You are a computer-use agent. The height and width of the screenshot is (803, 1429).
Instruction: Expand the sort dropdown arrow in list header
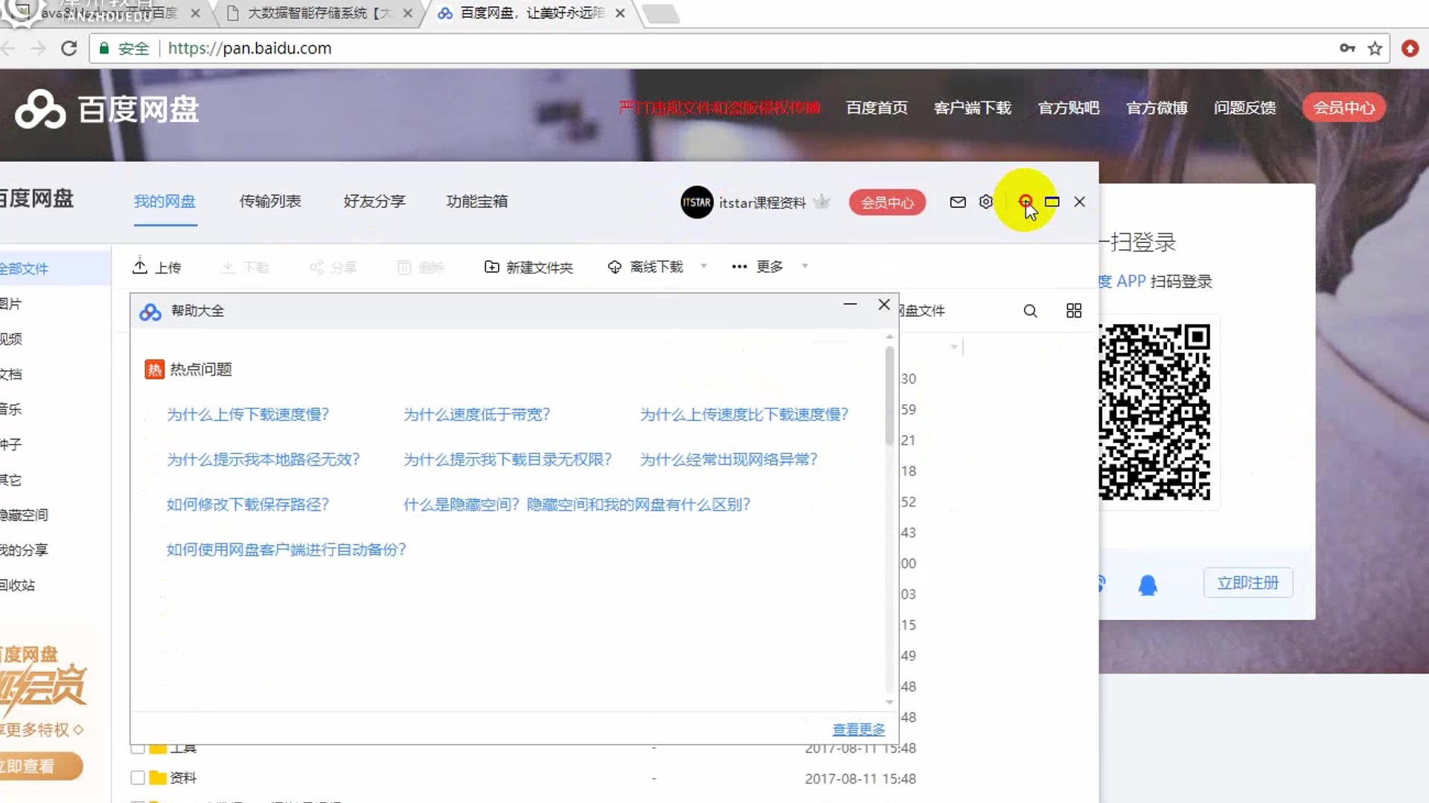[953, 347]
